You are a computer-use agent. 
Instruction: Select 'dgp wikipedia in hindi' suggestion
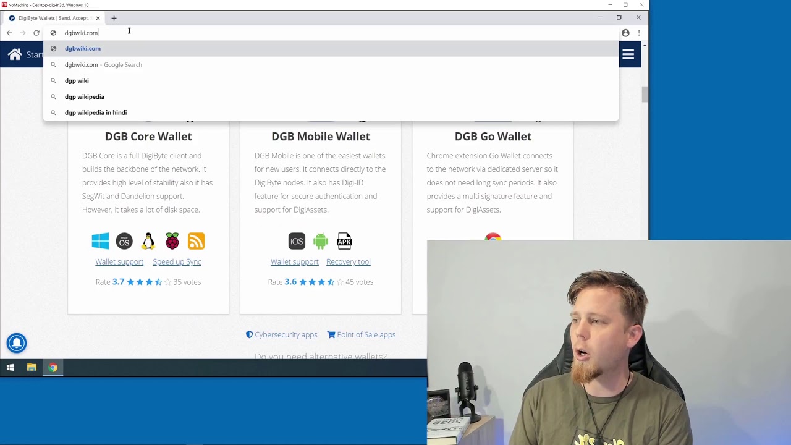tap(331, 112)
